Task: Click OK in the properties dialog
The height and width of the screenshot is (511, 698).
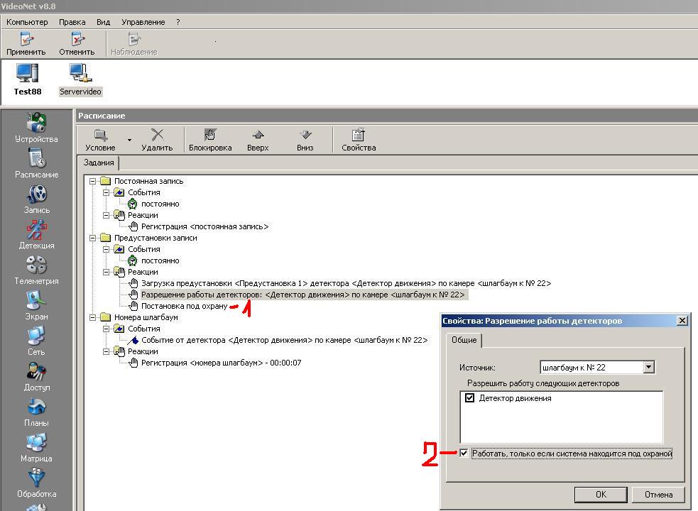Action: pyautogui.click(x=601, y=494)
